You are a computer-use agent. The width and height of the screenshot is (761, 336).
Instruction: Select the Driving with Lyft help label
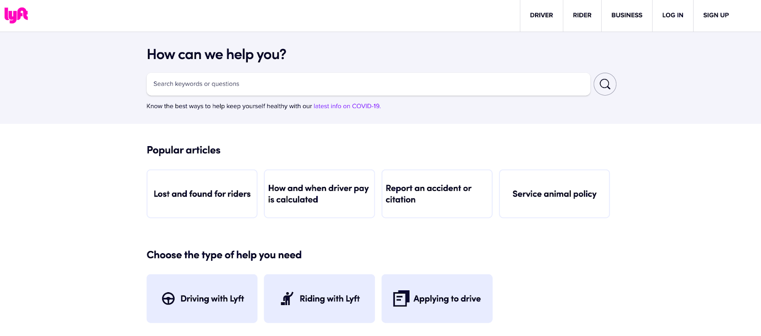(x=212, y=299)
